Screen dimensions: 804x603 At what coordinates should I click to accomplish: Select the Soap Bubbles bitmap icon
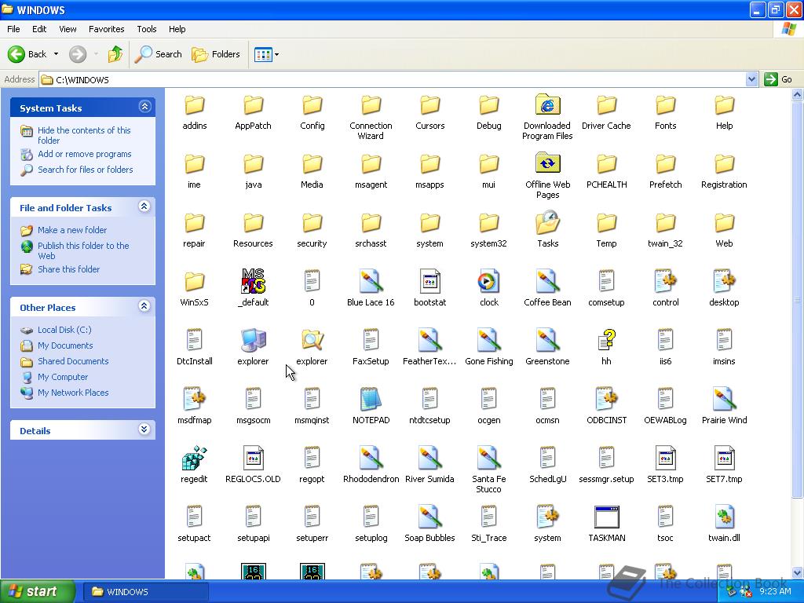tap(429, 517)
